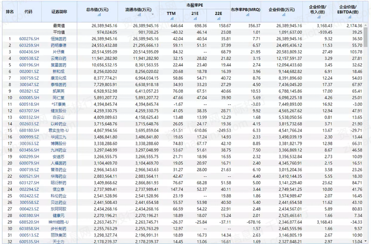The width and height of the screenshot is (371, 244).
Task: Select the 证券简称 column header
Action: pyautogui.click(x=59, y=12)
